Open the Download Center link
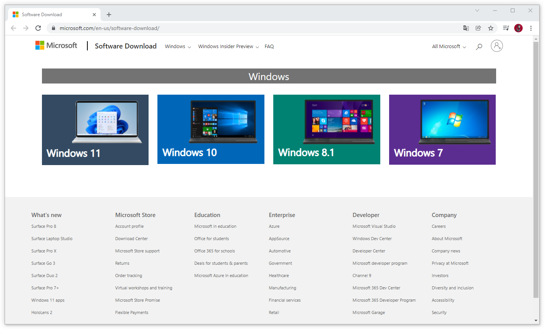 point(131,239)
